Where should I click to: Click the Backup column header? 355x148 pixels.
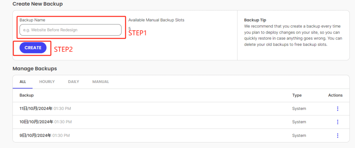coord(27,95)
